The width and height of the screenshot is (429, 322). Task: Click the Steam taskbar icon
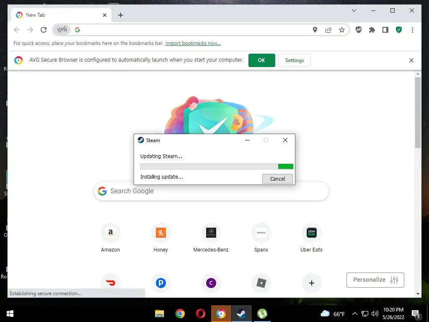(242, 314)
